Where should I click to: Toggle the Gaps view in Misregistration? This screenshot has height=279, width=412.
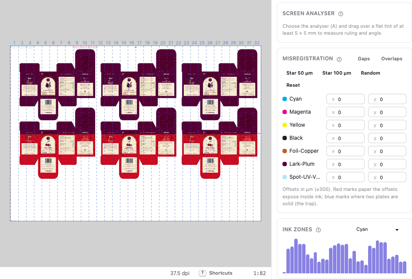(364, 59)
